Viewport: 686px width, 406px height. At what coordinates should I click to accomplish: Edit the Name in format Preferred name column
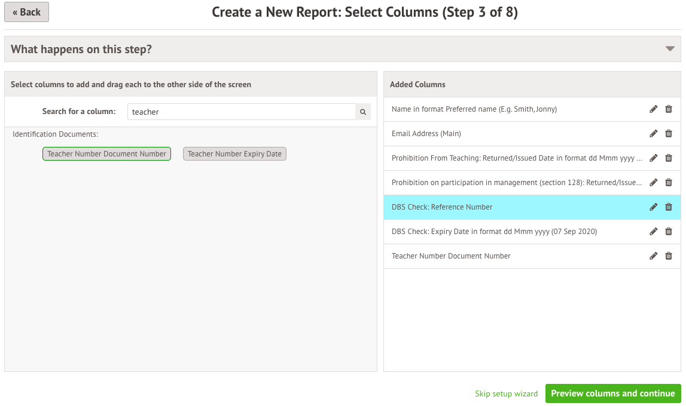click(653, 109)
